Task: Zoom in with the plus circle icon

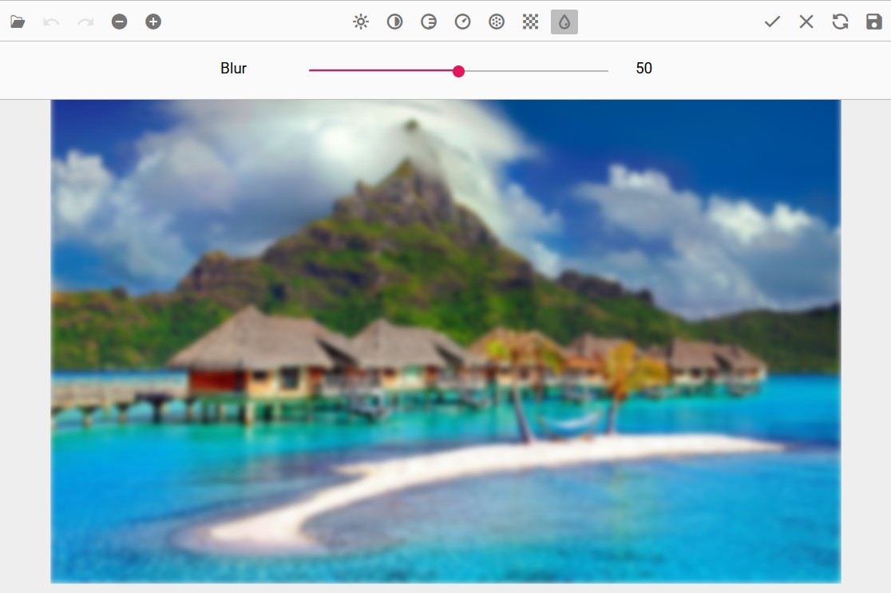Action: (x=153, y=22)
